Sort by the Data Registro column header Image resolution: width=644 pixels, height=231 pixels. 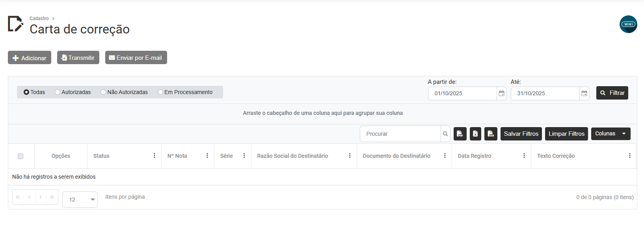(x=475, y=156)
